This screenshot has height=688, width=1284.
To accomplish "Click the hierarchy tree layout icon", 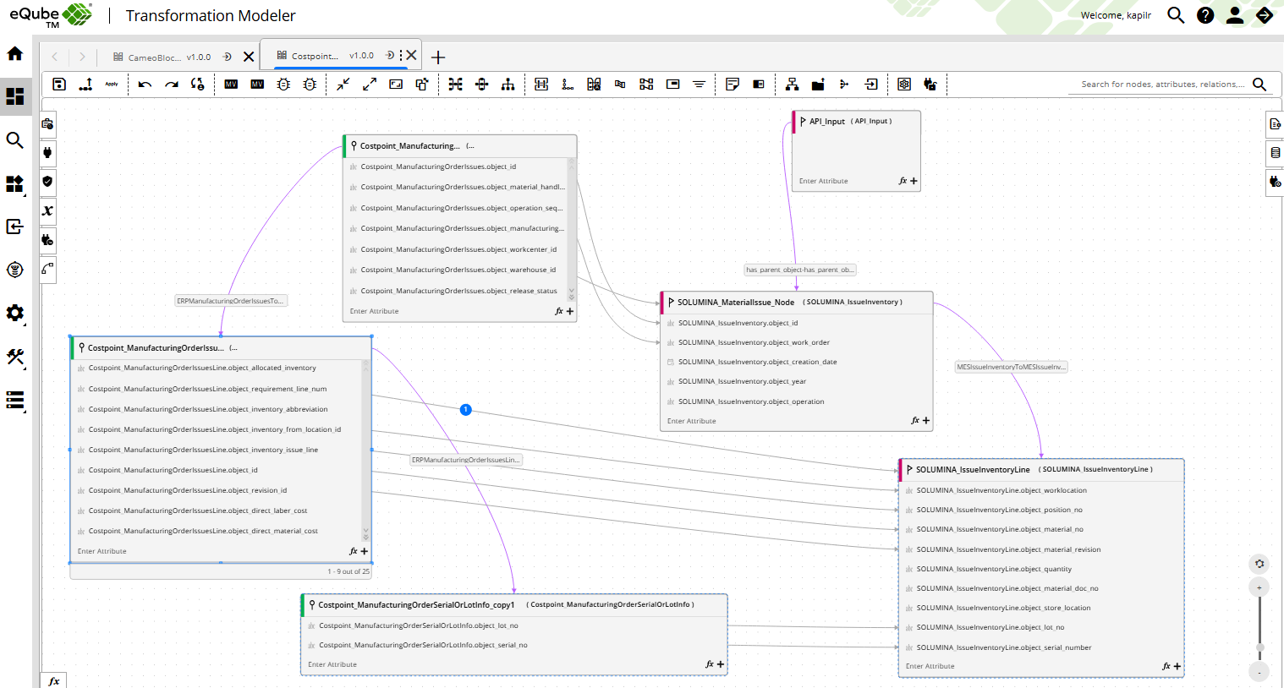I will coord(508,85).
